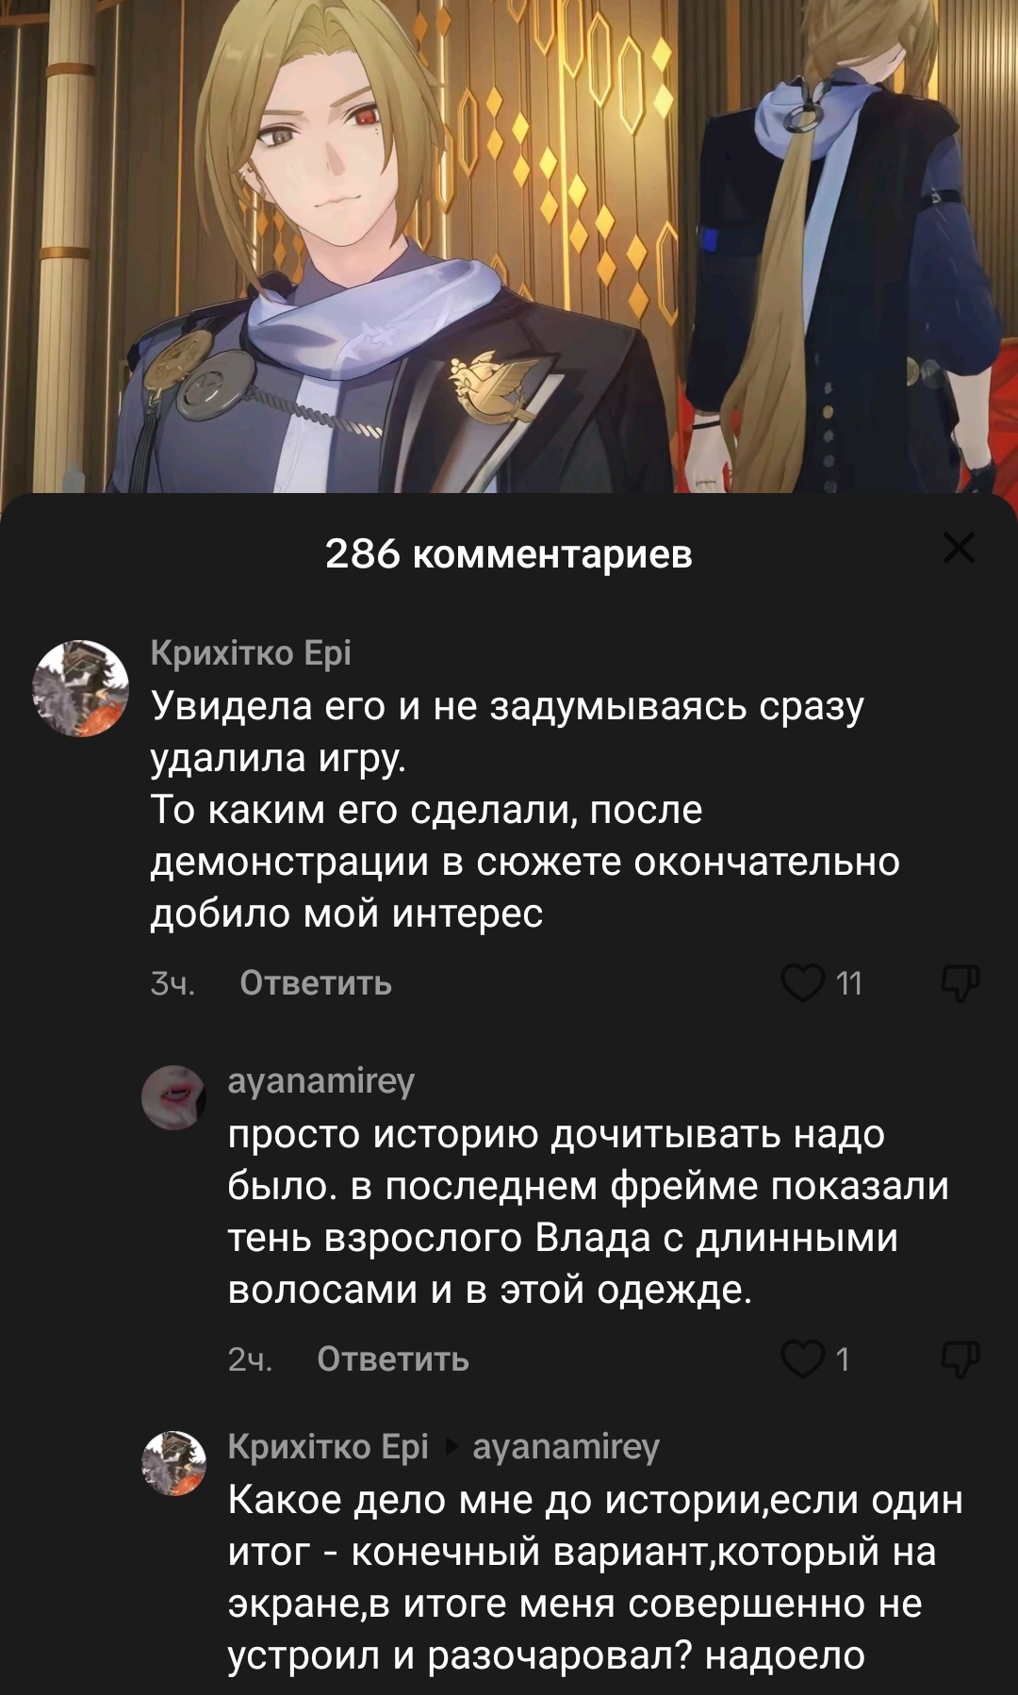Tap ayanamirey's reply text about Влада
This screenshot has width=1018, height=1695.
[588, 1211]
